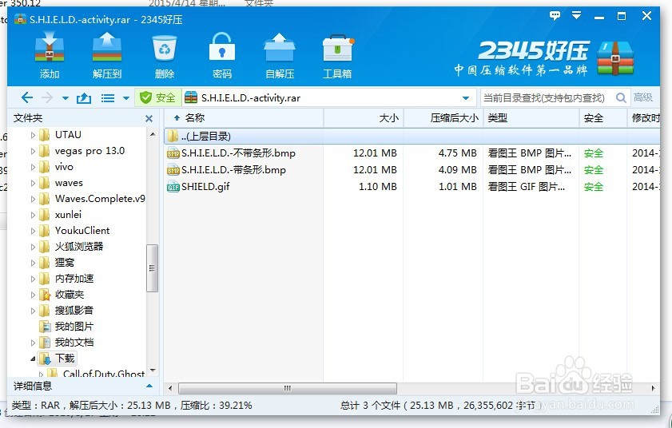Select the 我的图片 folder
Viewport: 672px width, 428px height.
74,327
